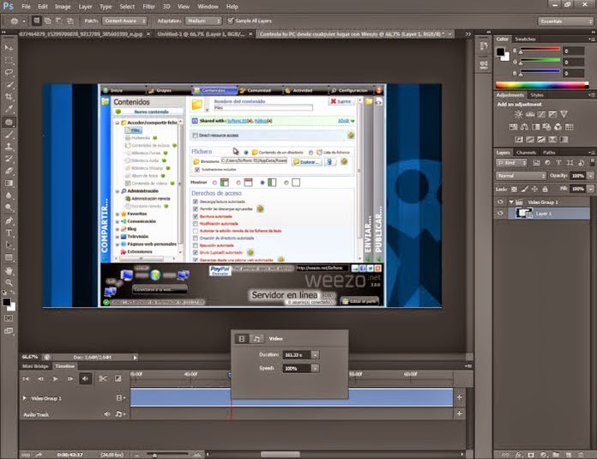The height and width of the screenshot is (459, 597).
Task: Open the transitions button in timeline
Action: pos(118,378)
